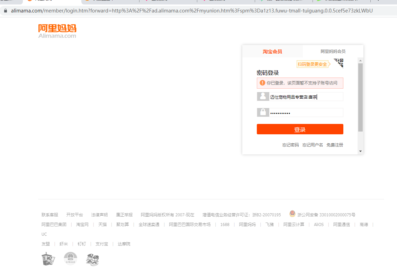The image size is (397, 270).
Task: Click the login panel scroll-up arrow
Action: tap(361, 61)
